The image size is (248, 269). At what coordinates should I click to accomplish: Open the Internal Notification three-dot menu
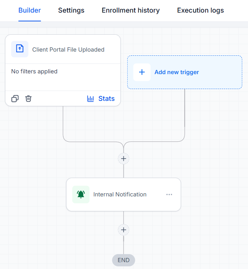(x=169, y=194)
